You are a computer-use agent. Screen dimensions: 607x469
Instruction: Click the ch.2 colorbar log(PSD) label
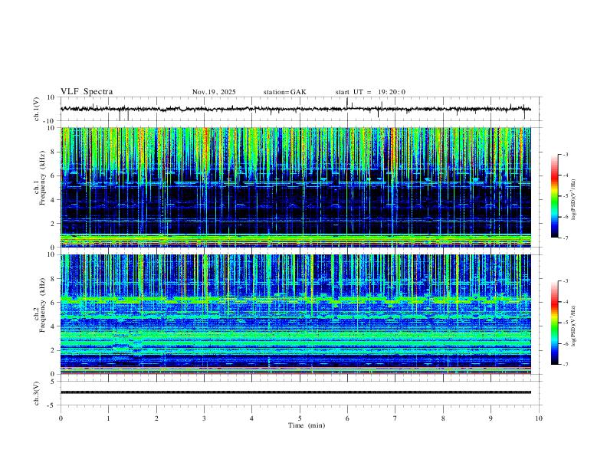[x=574, y=326]
